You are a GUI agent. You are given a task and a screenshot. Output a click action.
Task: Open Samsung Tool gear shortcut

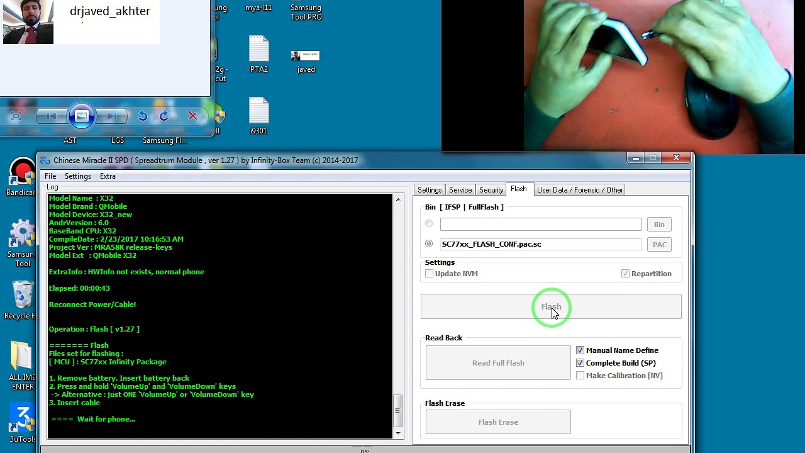click(22, 243)
